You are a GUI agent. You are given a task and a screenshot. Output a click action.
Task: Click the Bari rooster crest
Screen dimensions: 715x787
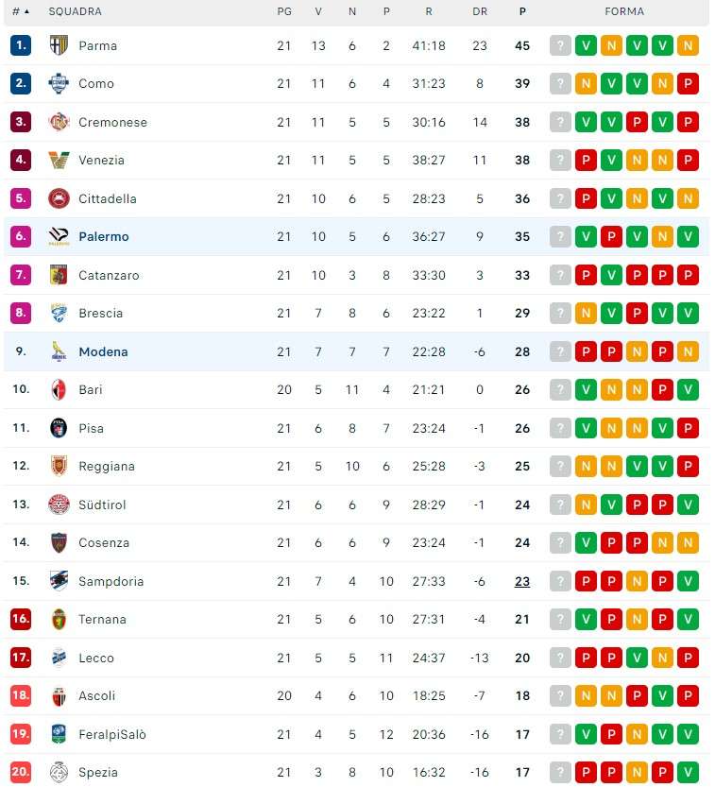pyautogui.click(x=59, y=389)
